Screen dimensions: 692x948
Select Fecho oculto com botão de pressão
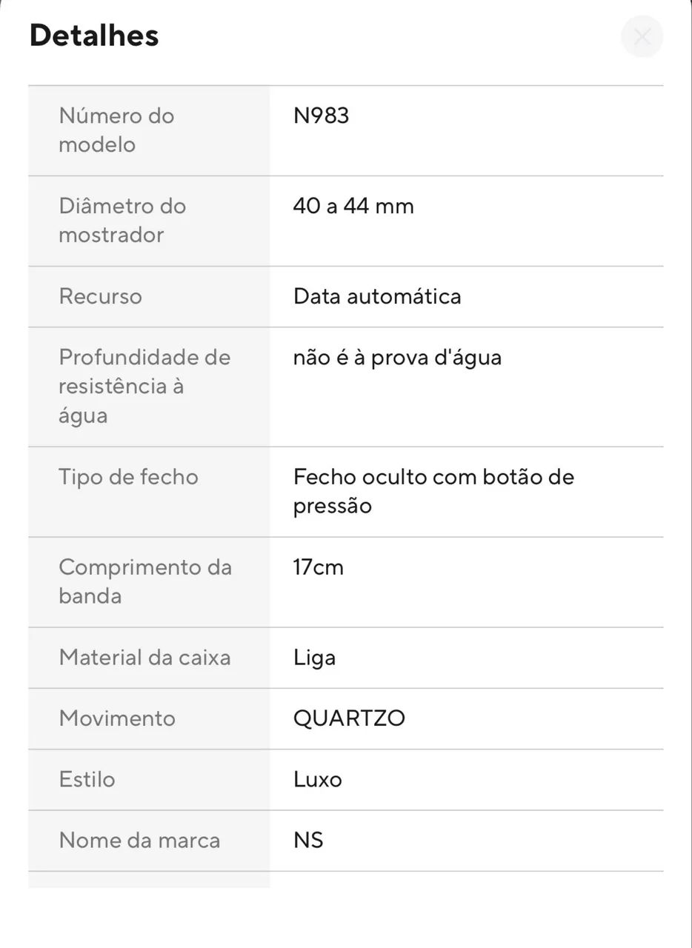pyautogui.click(x=433, y=492)
